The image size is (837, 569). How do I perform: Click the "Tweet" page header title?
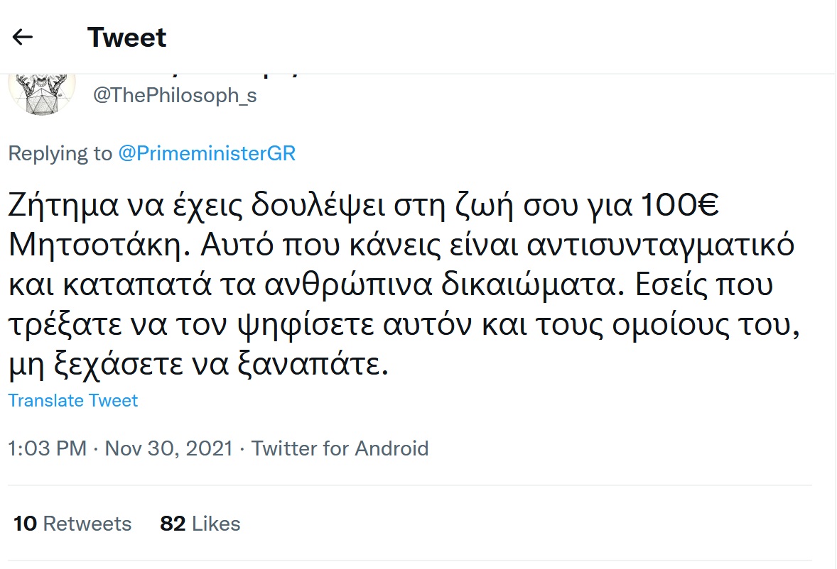[x=126, y=38]
